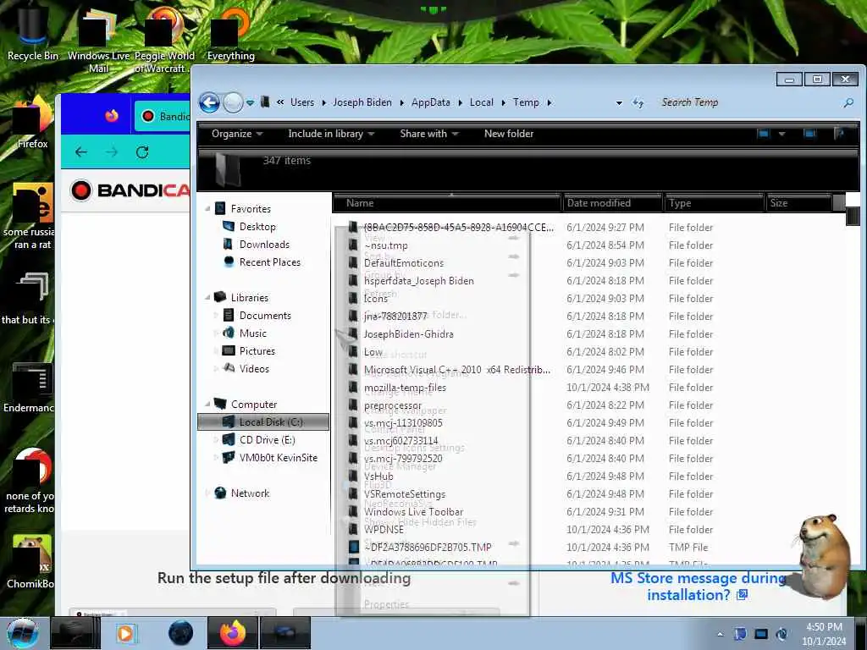The image size is (867, 650).
Task: Open the MS Store message link
Action: [699, 587]
